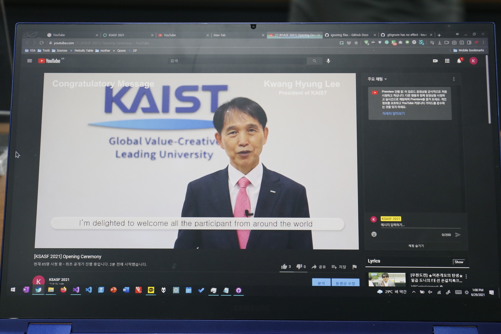
Task: Go to YouTube home via the logo
Action: point(49,61)
